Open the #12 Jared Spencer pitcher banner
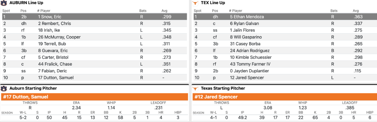377x122 pixels. click(285, 97)
